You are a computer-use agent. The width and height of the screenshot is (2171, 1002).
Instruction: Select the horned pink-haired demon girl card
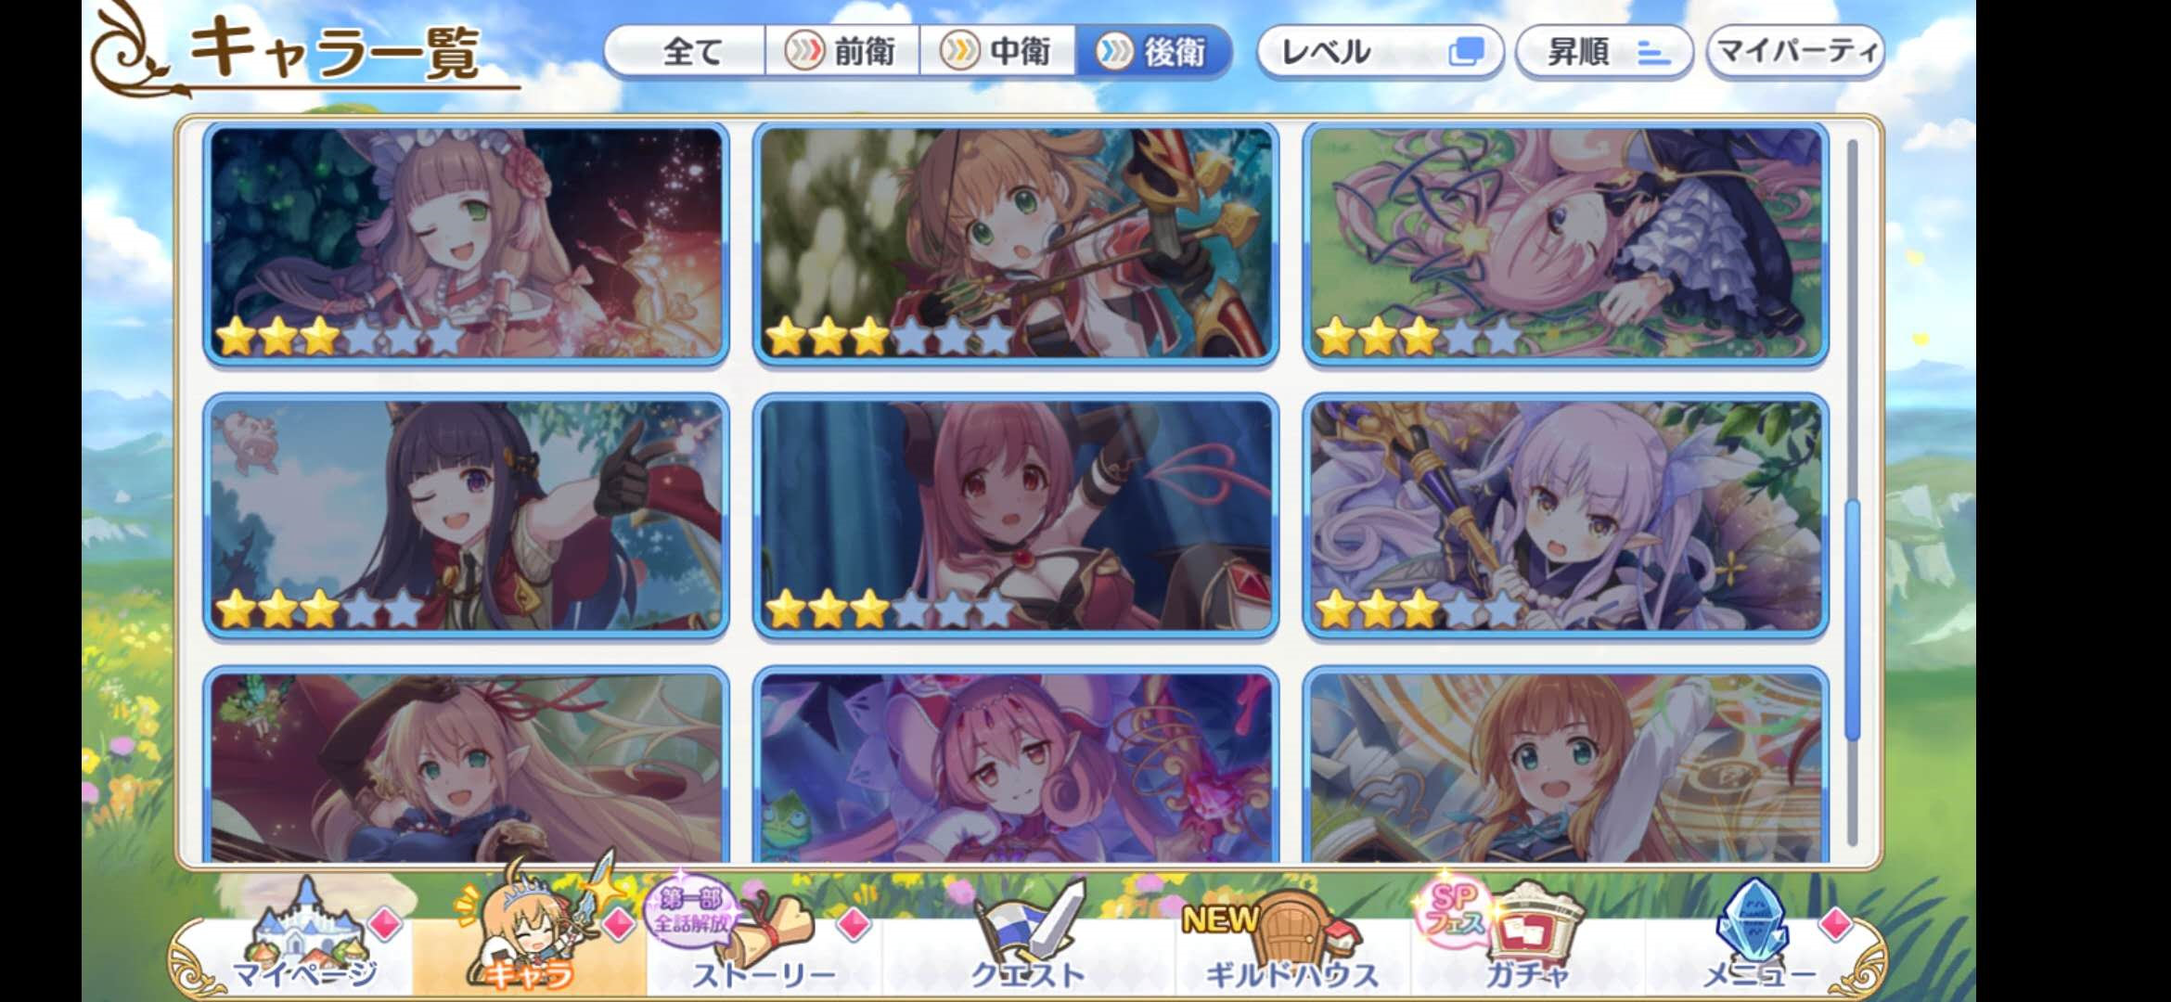[x=1016, y=517]
